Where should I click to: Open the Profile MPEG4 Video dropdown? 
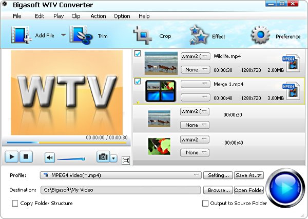[121, 175]
